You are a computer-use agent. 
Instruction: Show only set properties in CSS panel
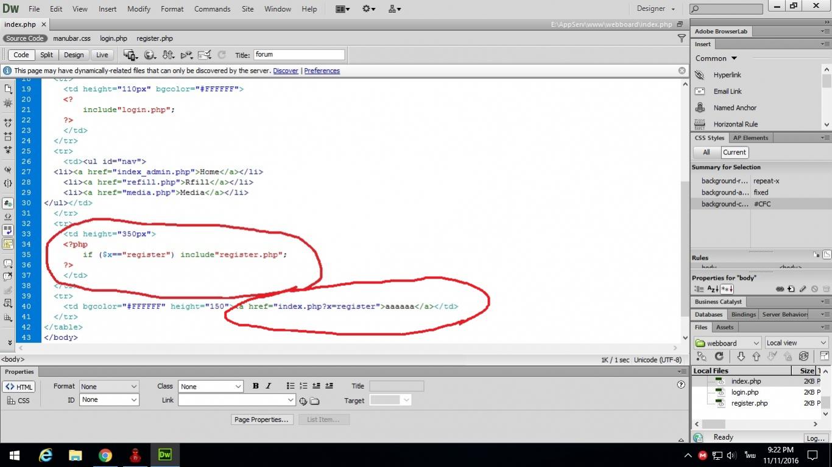727,289
